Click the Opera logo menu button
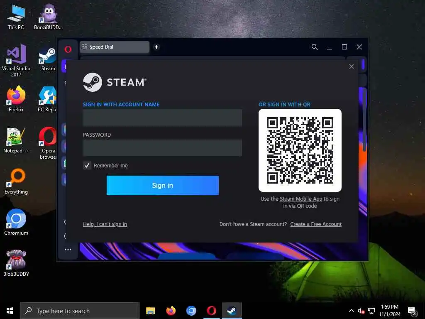 (x=68, y=49)
